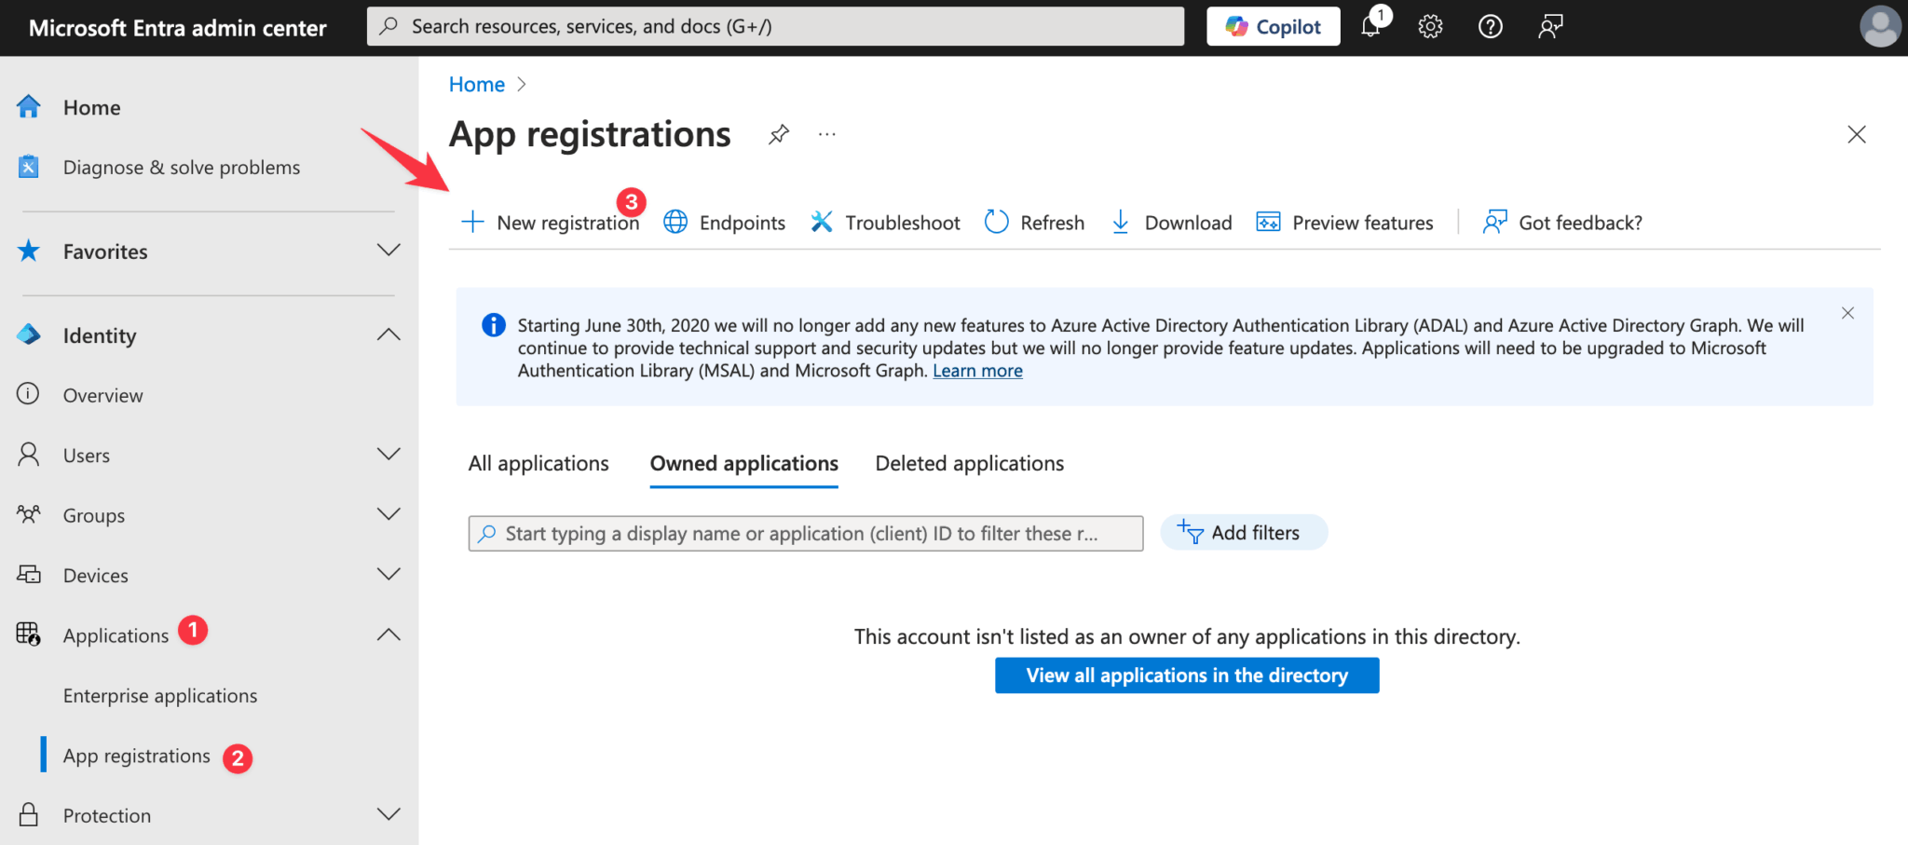Expand the Devices menu chevron
Screen dimensions: 1908x845
coord(388,574)
